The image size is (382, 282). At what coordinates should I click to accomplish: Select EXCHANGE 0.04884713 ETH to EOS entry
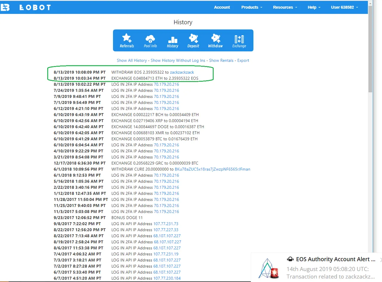tap(155, 78)
